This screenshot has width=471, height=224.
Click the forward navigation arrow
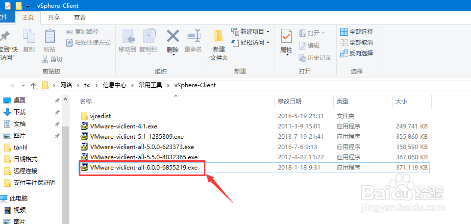(x=12, y=86)
